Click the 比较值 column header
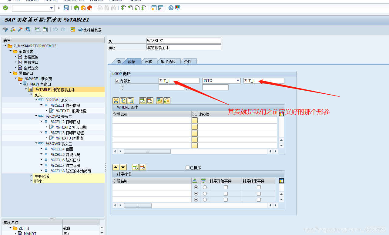Screen dimensions: 389x235 (237, 114)
